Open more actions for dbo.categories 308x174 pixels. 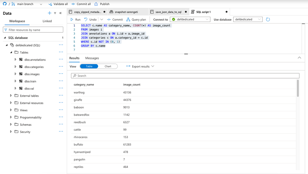pyautogui.click(x=61, y=66)
